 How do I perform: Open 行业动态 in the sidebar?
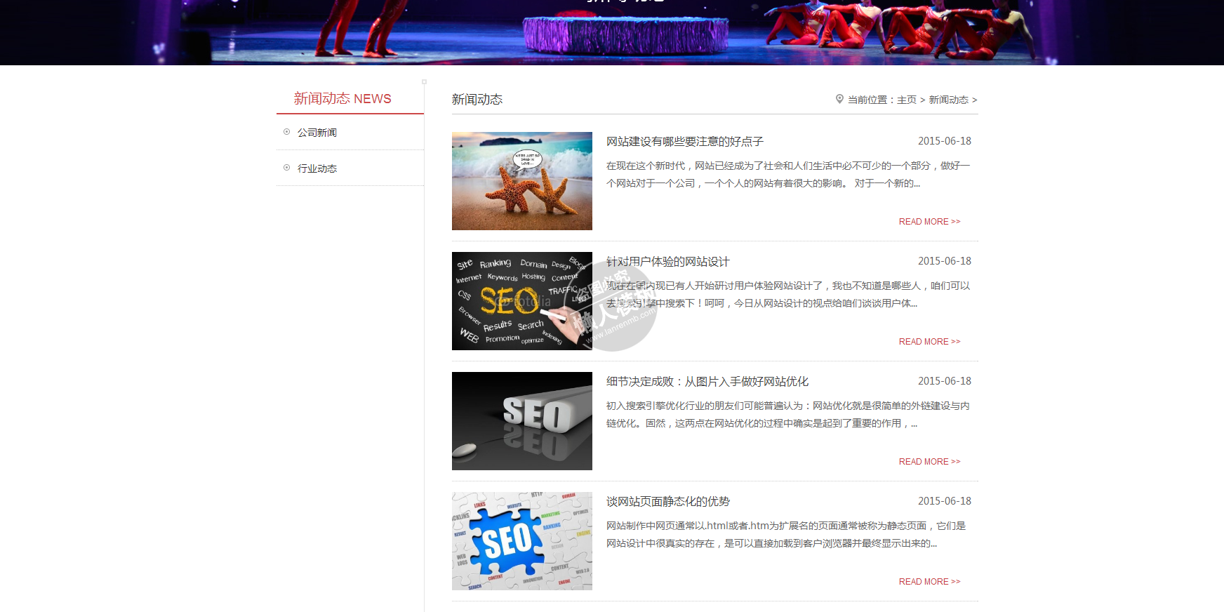317,168
